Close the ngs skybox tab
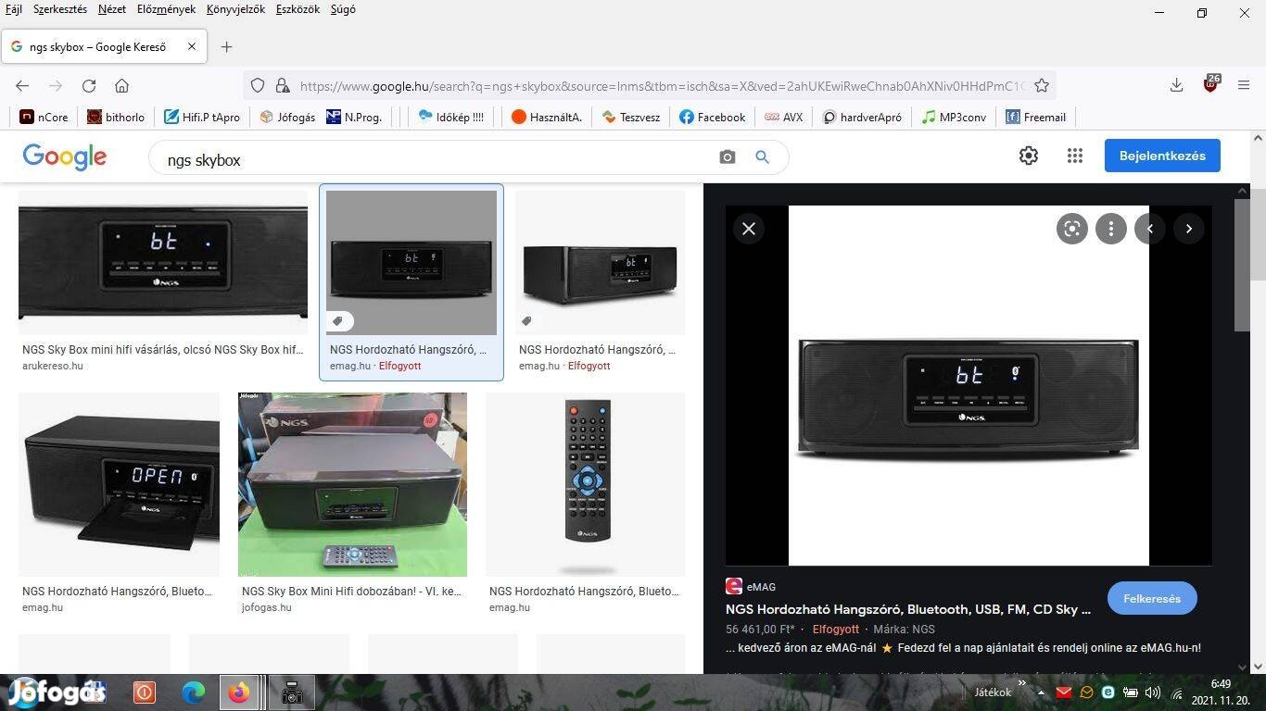 pos(192,46)
